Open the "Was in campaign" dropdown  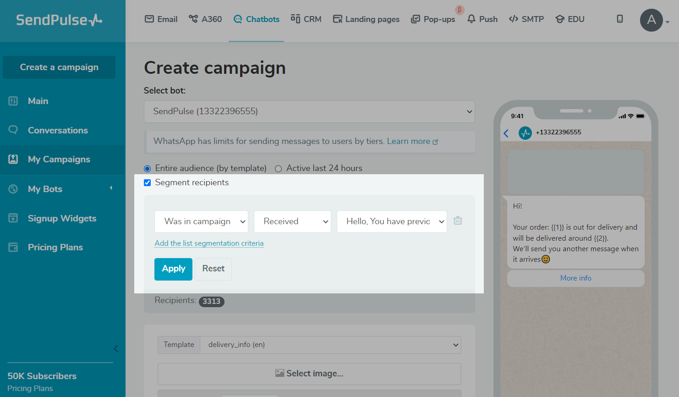click(x=201, y=221)
